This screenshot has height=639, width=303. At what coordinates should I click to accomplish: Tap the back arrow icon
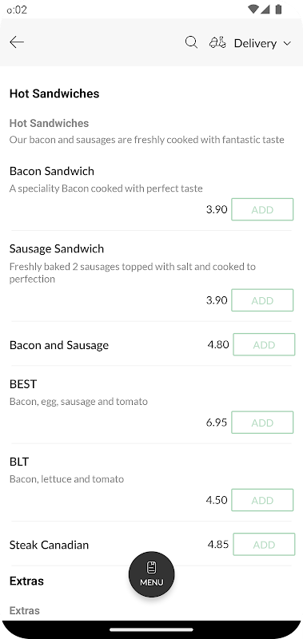point(17,42)
